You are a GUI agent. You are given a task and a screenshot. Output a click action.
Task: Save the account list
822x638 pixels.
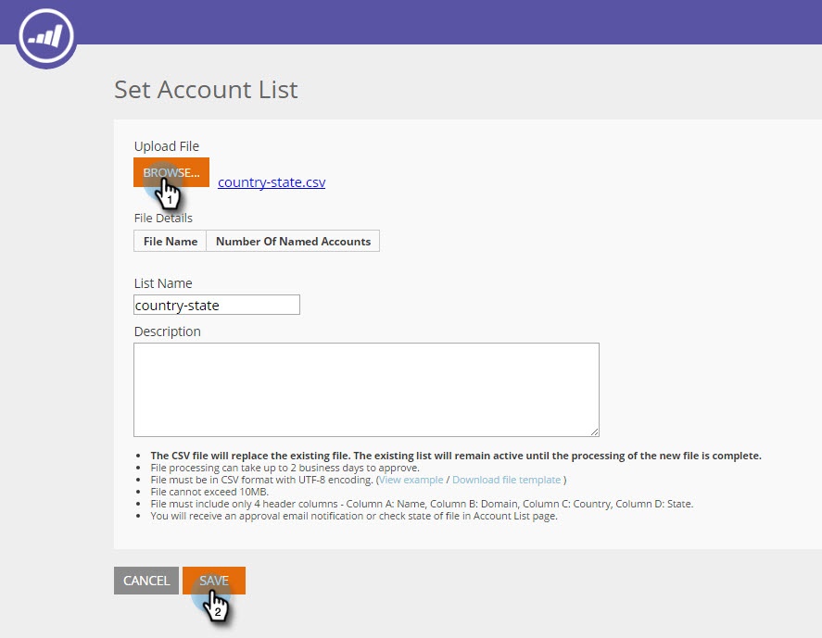[214, 581]
